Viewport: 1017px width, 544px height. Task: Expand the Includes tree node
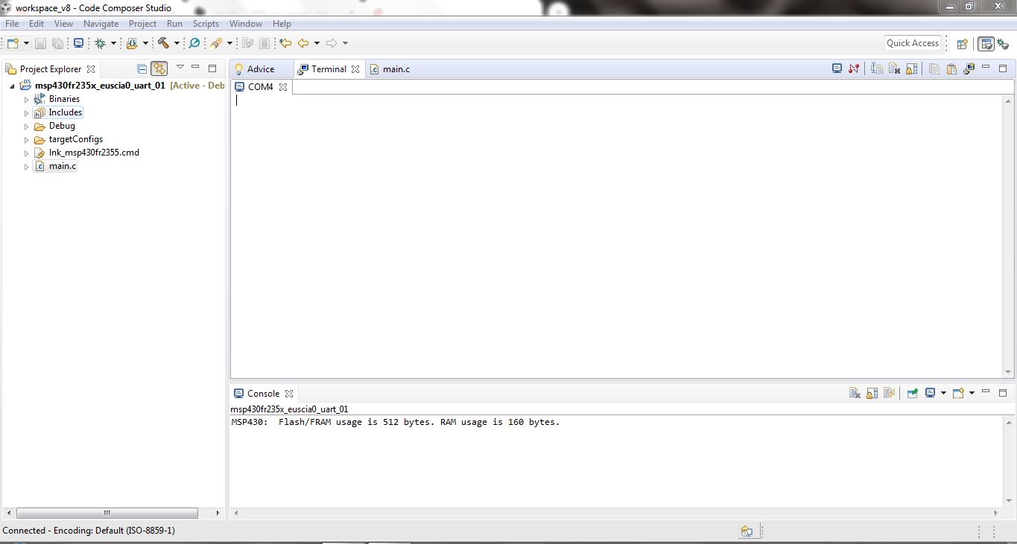(x=26, y=113)
